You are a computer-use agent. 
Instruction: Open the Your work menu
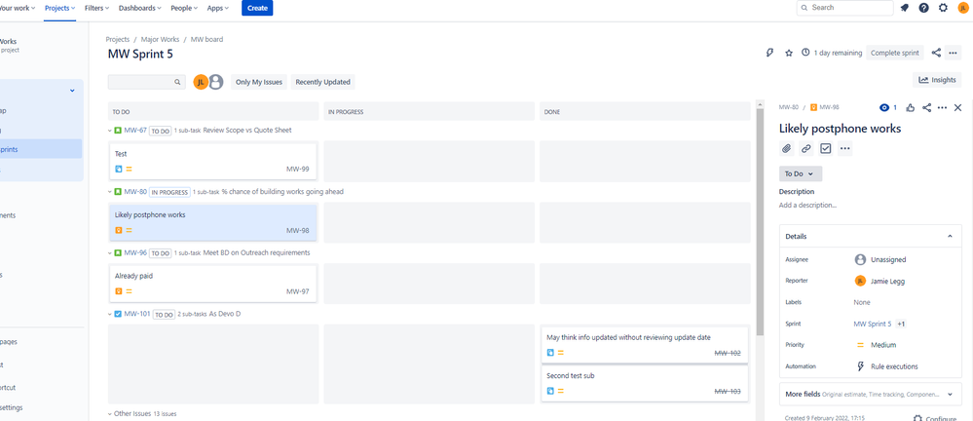(x=17, y=8)
